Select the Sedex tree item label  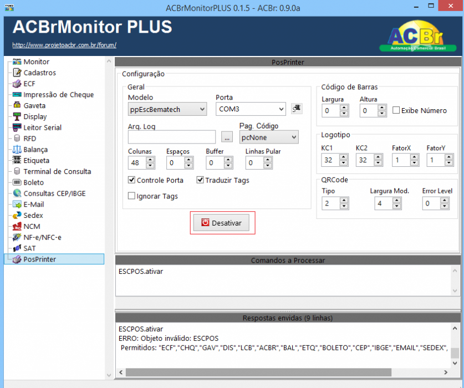[x=33, y=215]
